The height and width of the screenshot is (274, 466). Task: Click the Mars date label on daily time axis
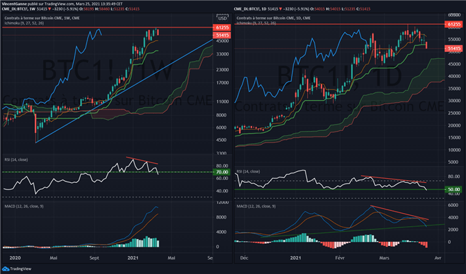(x=384, y=258)
